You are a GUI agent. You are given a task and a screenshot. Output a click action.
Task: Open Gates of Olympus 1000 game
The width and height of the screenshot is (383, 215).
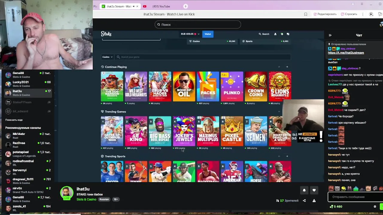coord(112,131)
